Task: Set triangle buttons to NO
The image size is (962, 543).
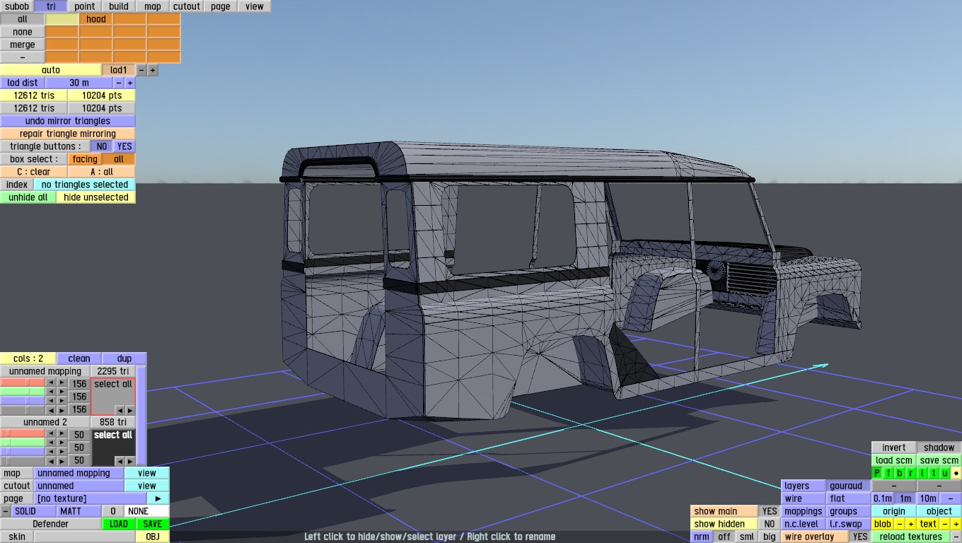Action: click(x=102, y=146)
